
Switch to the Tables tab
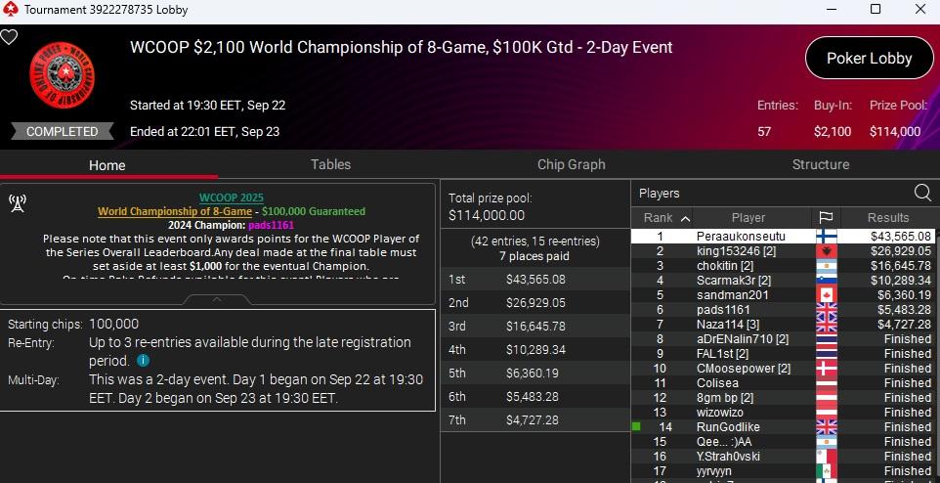[x=330, y=164]
